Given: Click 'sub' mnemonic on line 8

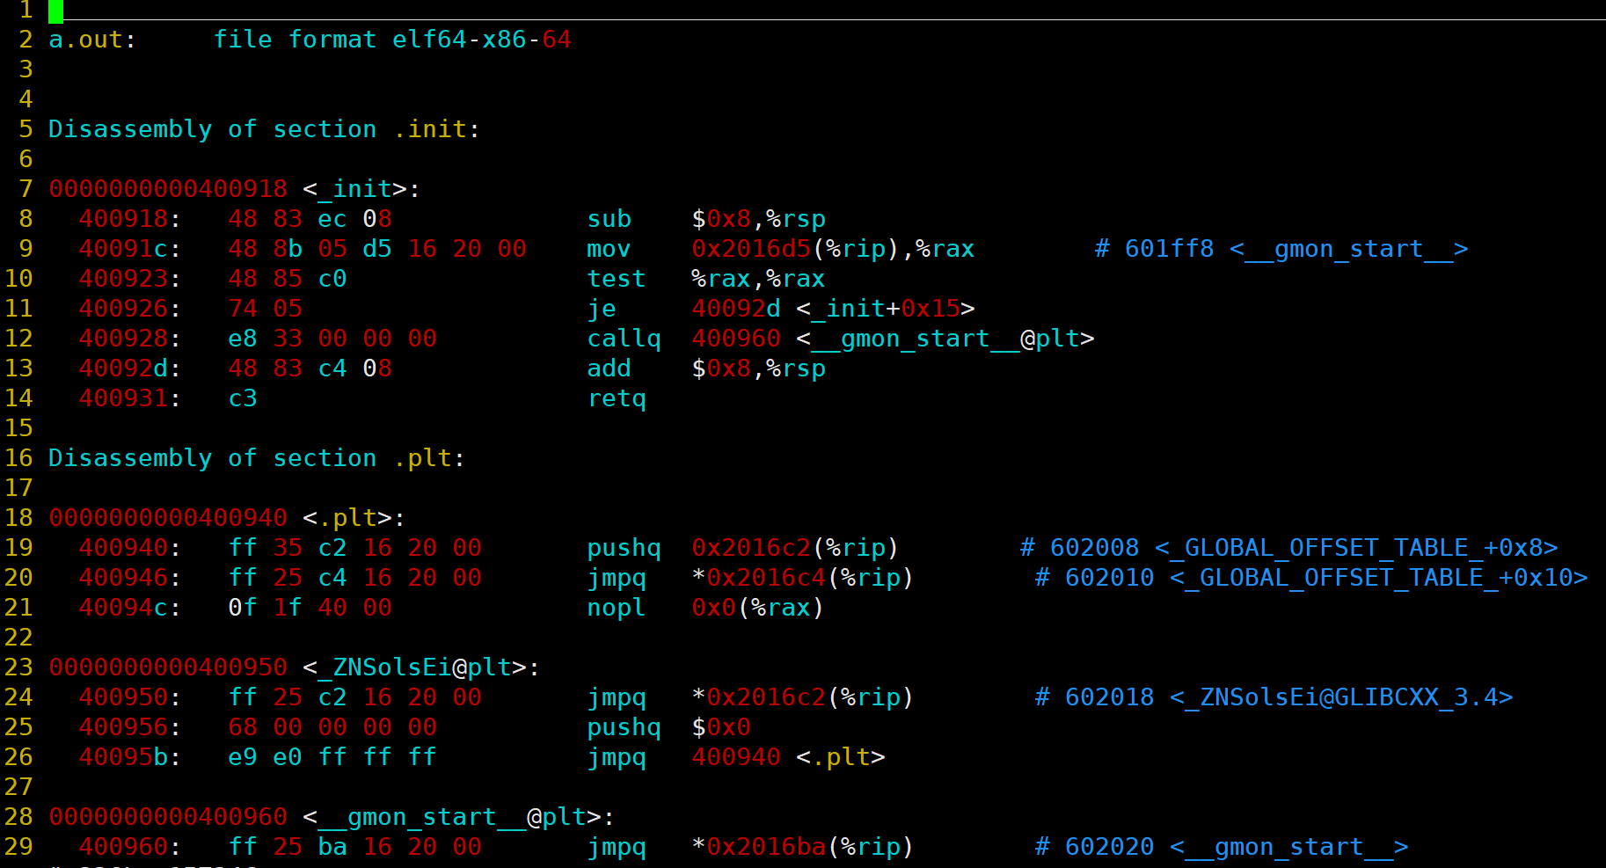Looking at the screenshot, I should tap(610, 219).
